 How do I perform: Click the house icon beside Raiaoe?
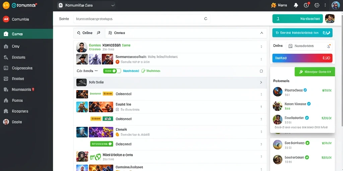point(6,100)
